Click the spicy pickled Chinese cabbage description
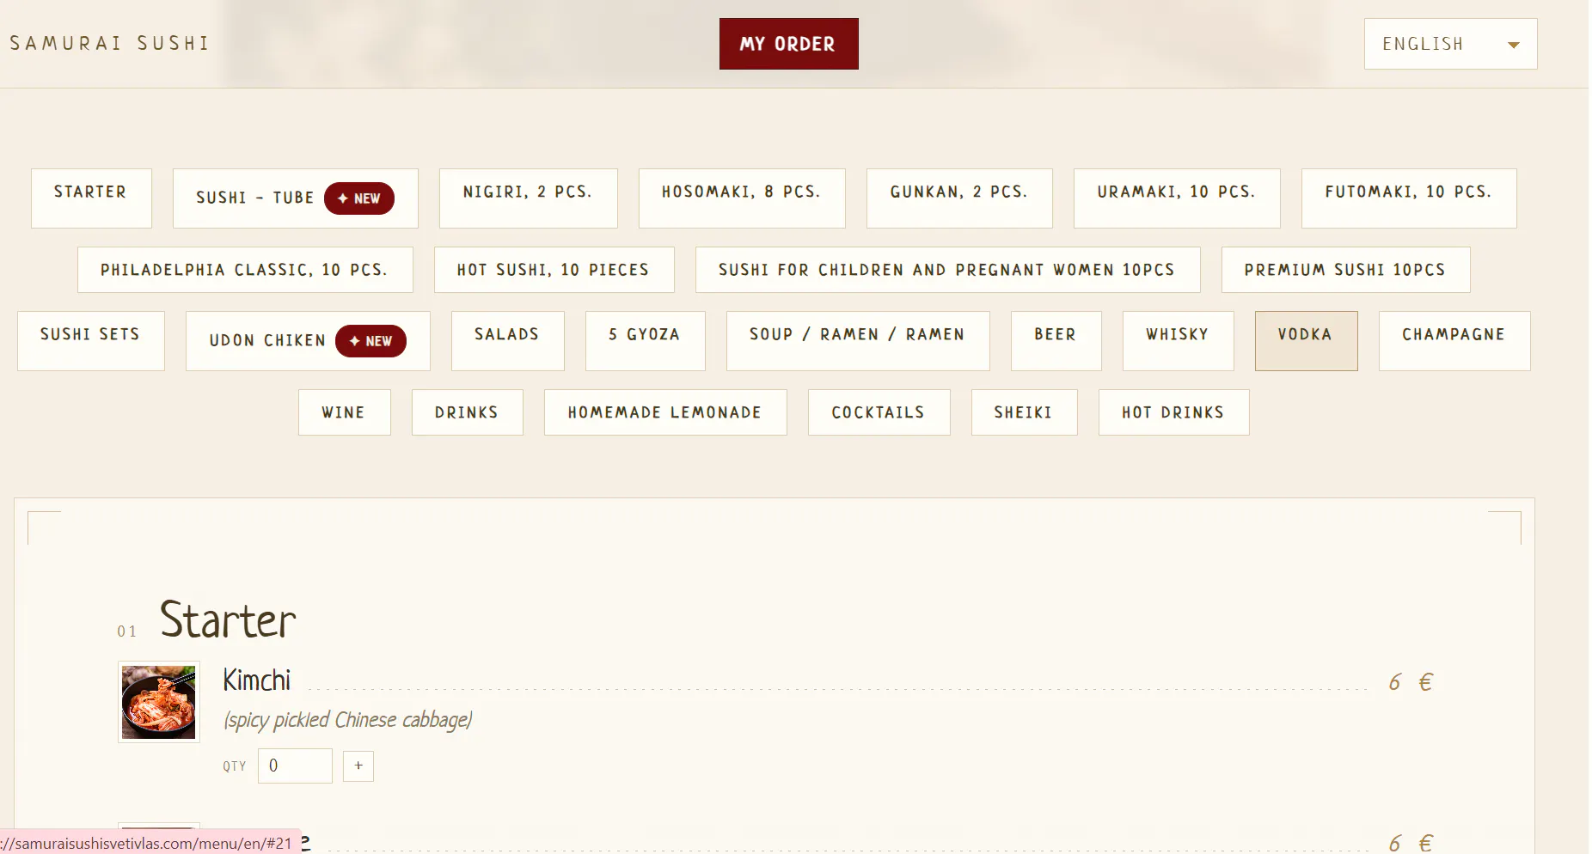 [348, 720]
